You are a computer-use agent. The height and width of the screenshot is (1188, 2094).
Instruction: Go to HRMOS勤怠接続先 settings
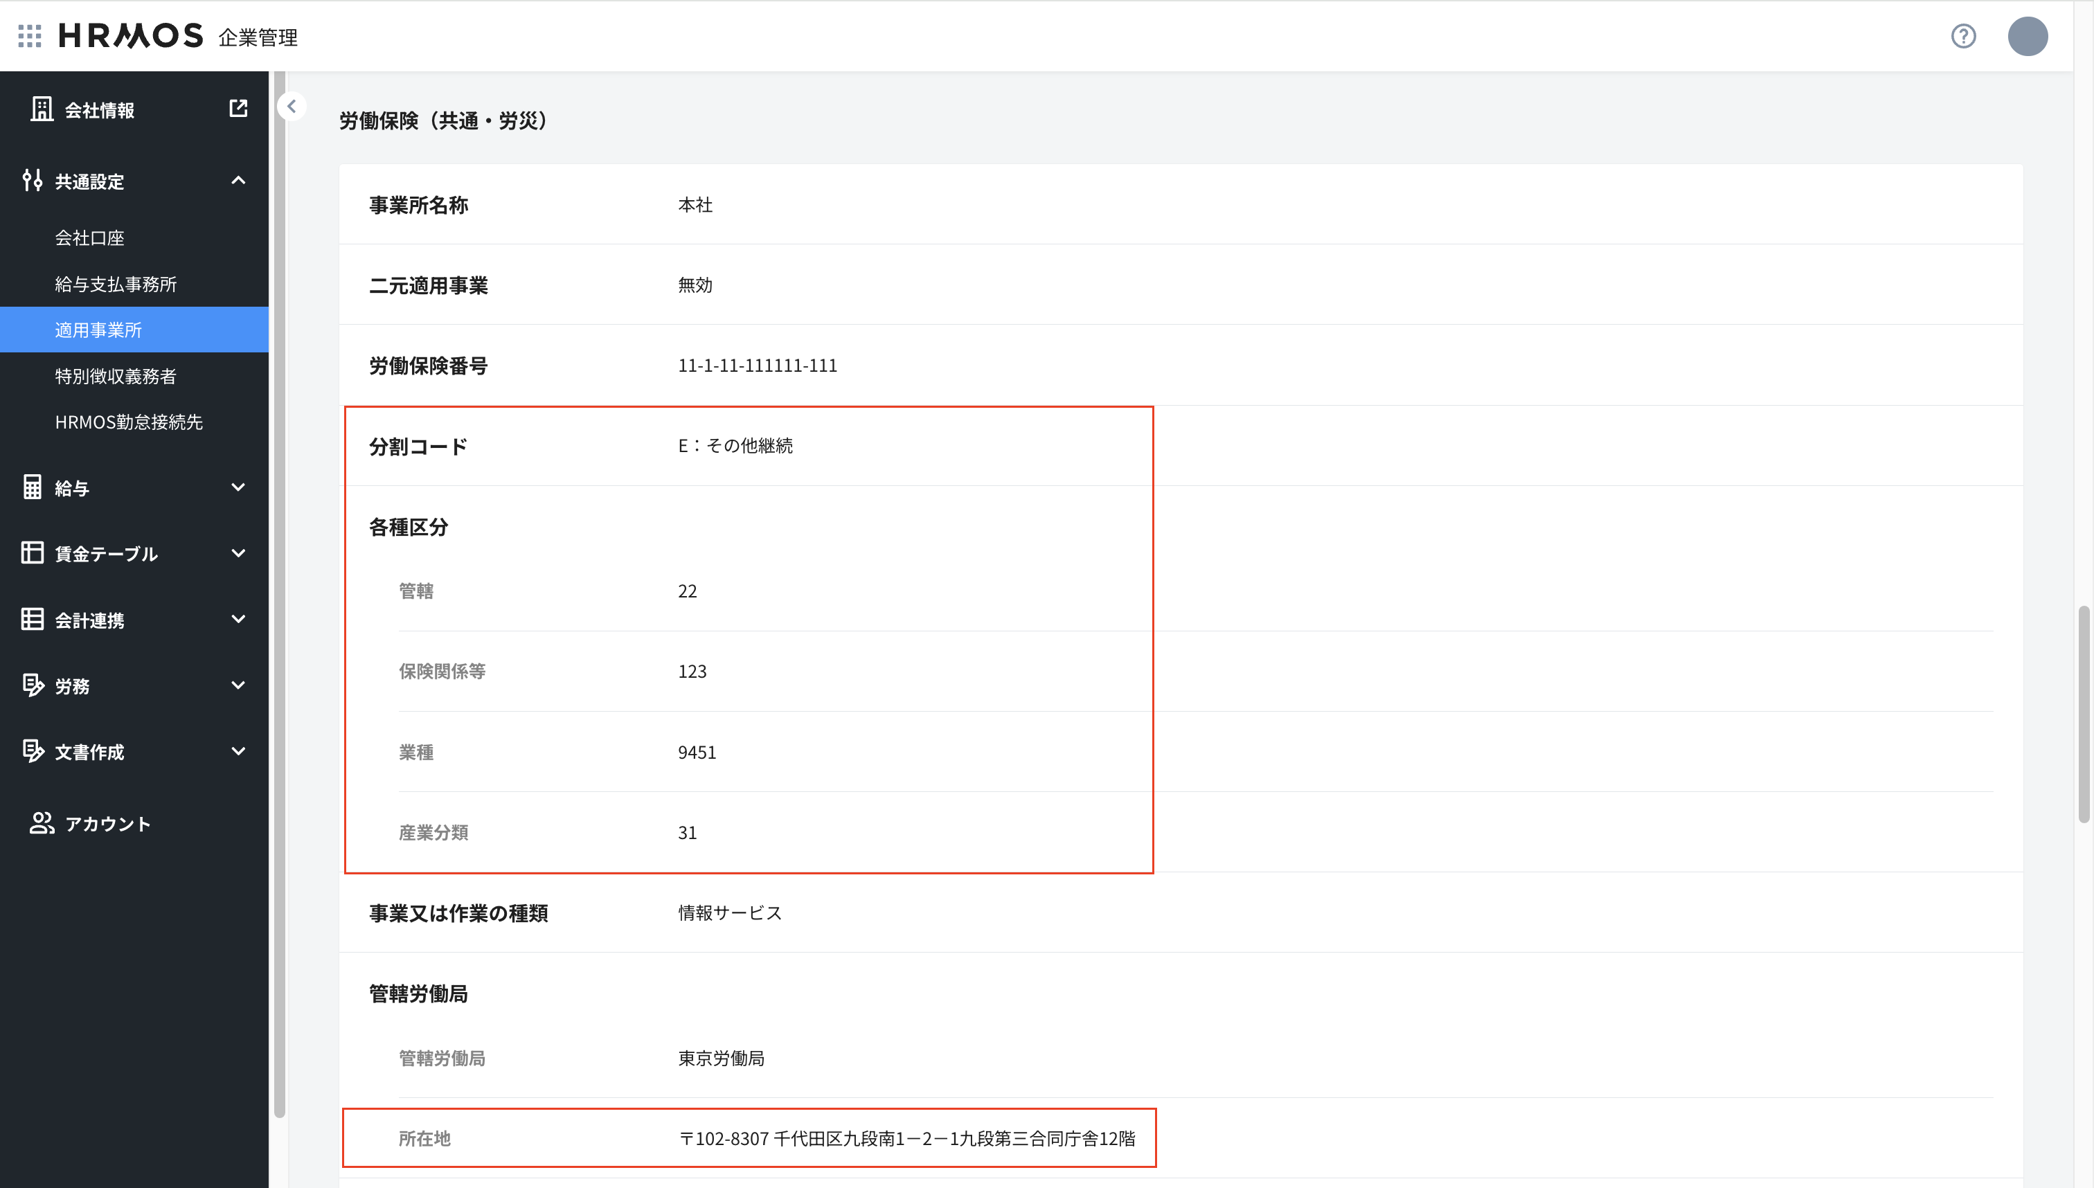pyautogui.click(x=129, y=422)
